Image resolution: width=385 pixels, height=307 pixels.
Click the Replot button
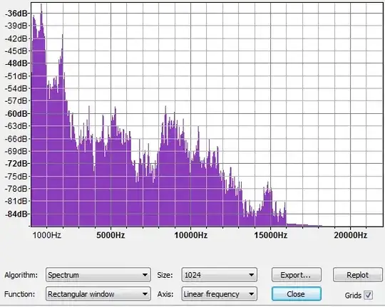click(358, 275)
